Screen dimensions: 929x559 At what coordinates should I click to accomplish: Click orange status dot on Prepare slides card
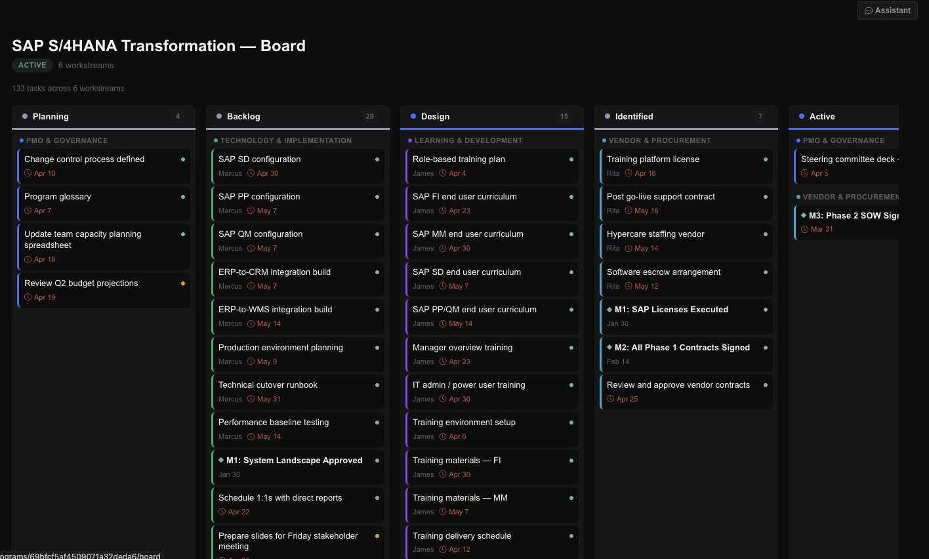click(x=377, y=536)
